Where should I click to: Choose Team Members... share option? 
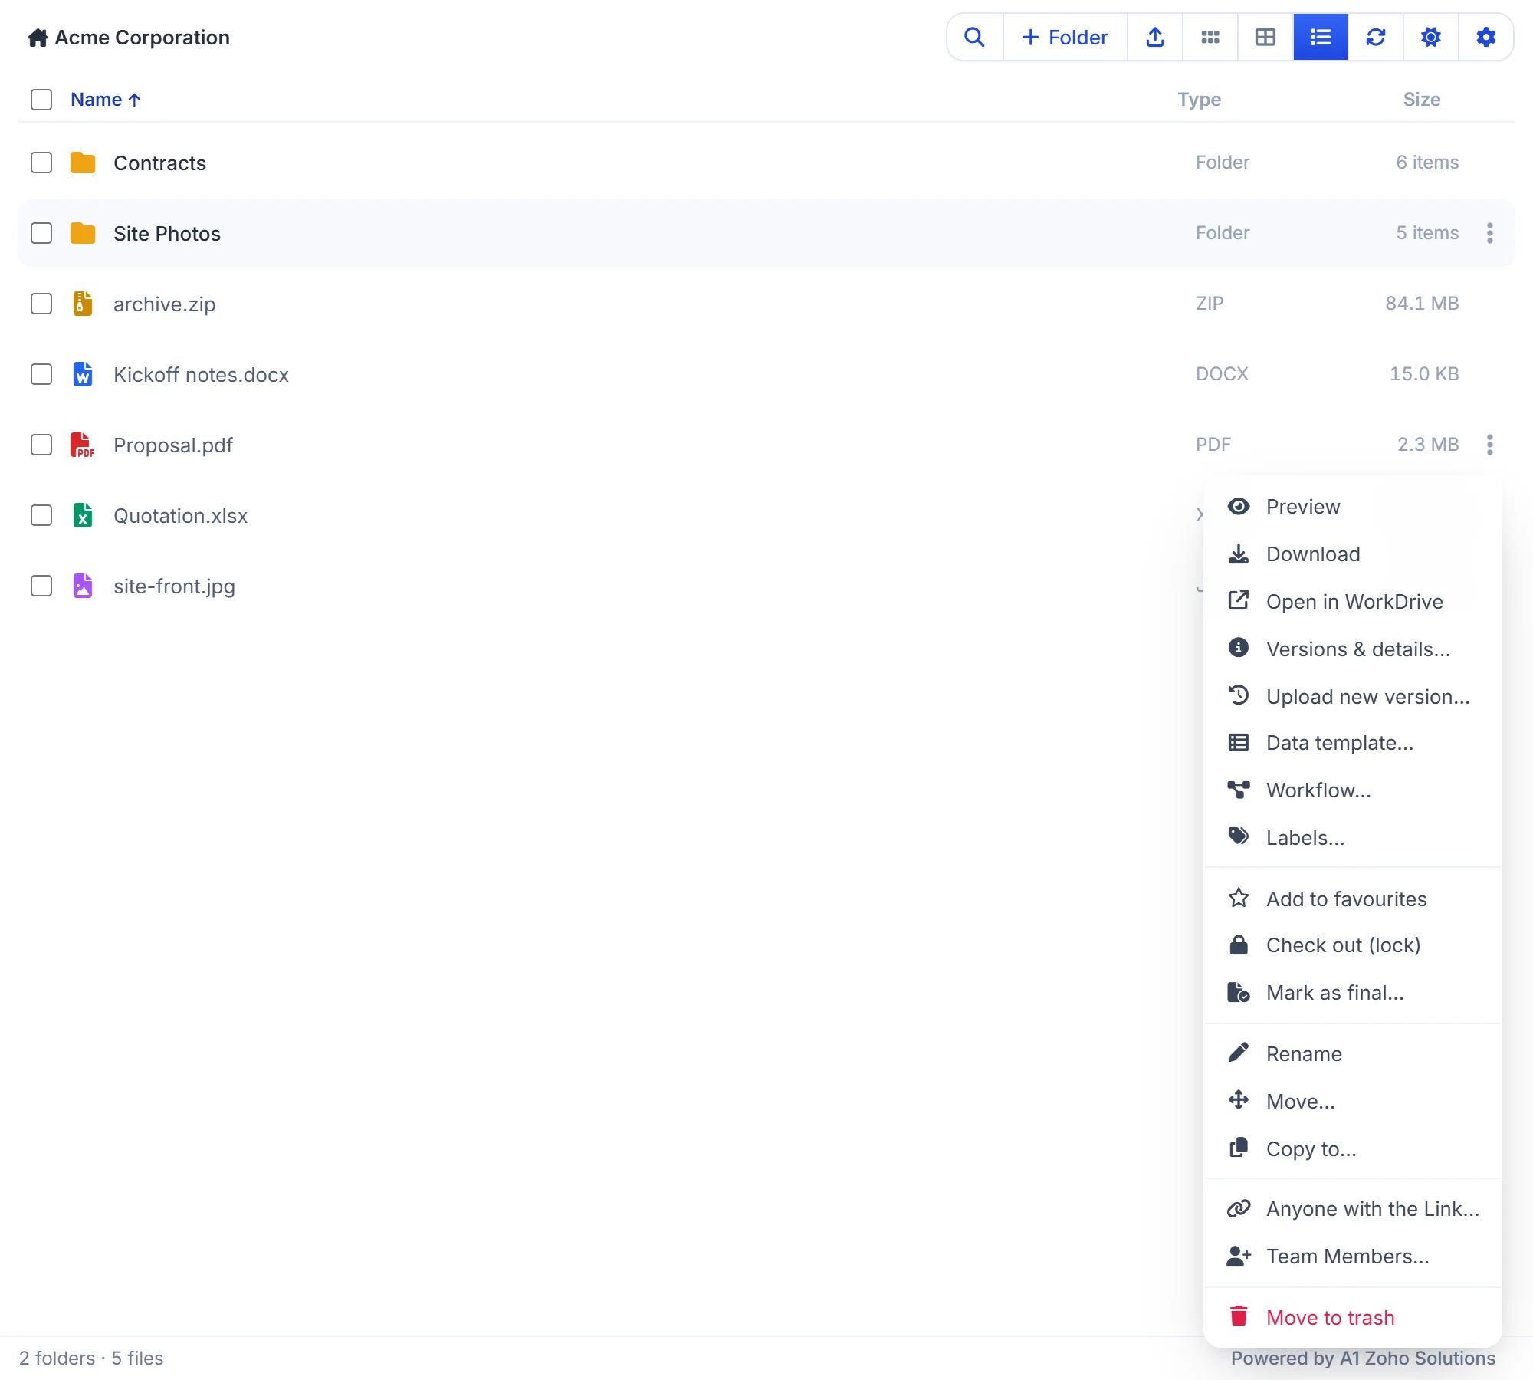[x=1353, y=1257]
